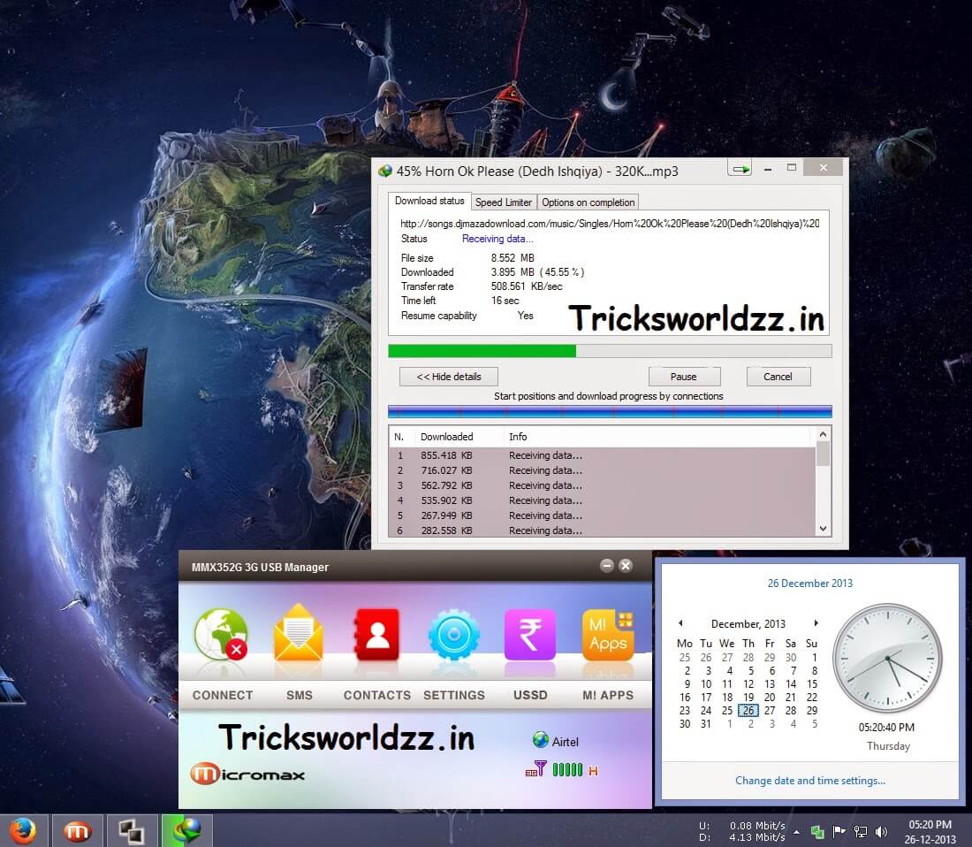The width and height of the screenshot is (972, 847).
Task: Click the green network monitor tray icon
Action: click(817, 831)
